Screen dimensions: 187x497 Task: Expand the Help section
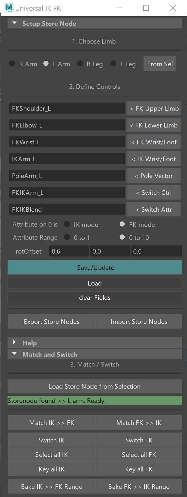(x=15, y=342)
